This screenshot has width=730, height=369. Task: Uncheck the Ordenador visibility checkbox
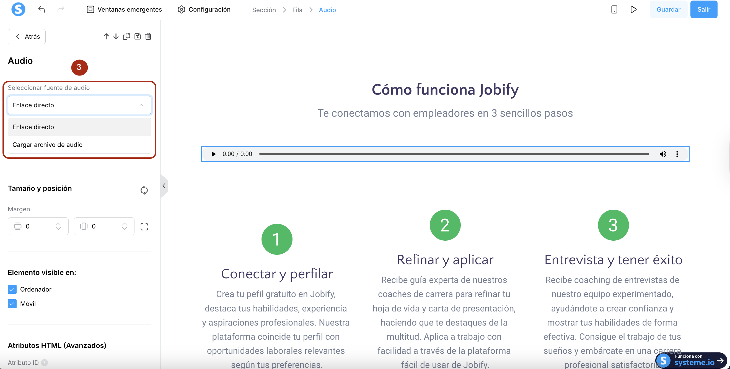(x=12, y=289)
